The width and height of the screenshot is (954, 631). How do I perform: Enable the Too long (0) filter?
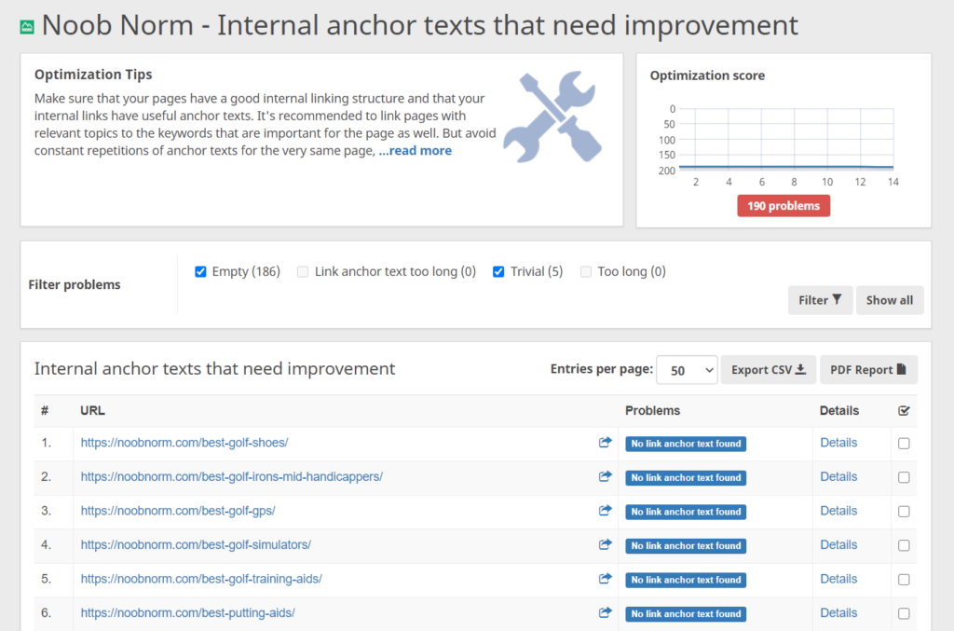tap(586, 271)
